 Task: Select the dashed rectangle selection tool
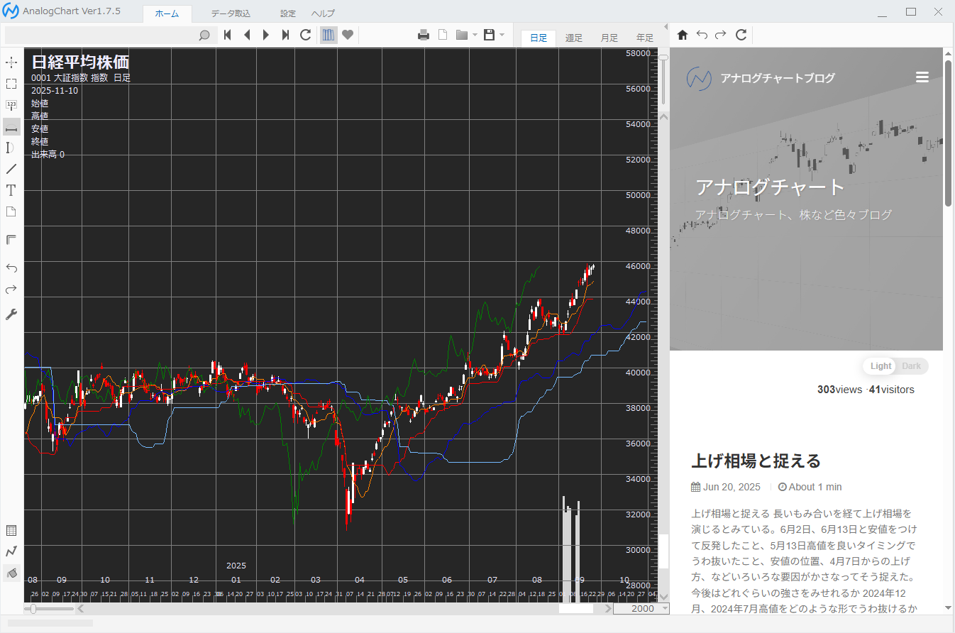coord(11,84)
